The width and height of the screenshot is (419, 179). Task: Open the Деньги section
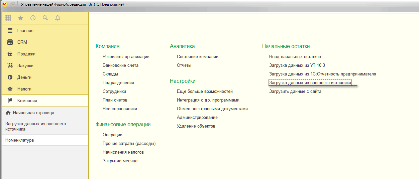coord(24,77)
